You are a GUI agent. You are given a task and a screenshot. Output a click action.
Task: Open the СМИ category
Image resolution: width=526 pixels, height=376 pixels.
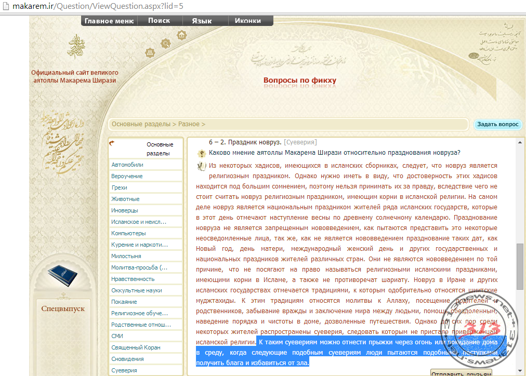146,336
